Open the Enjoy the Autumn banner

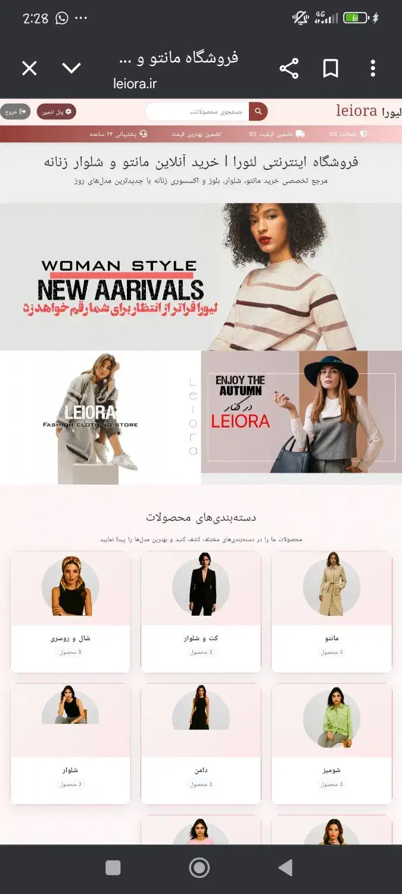point(301,417)
